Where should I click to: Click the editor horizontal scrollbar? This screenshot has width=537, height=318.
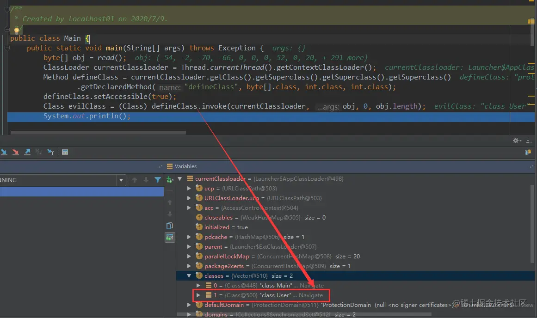tap(99, 133)
